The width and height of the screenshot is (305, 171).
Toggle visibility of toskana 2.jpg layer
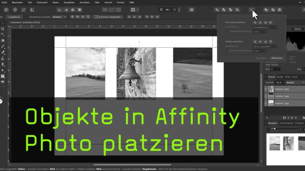pyautogui.click(x=266, y=96)
